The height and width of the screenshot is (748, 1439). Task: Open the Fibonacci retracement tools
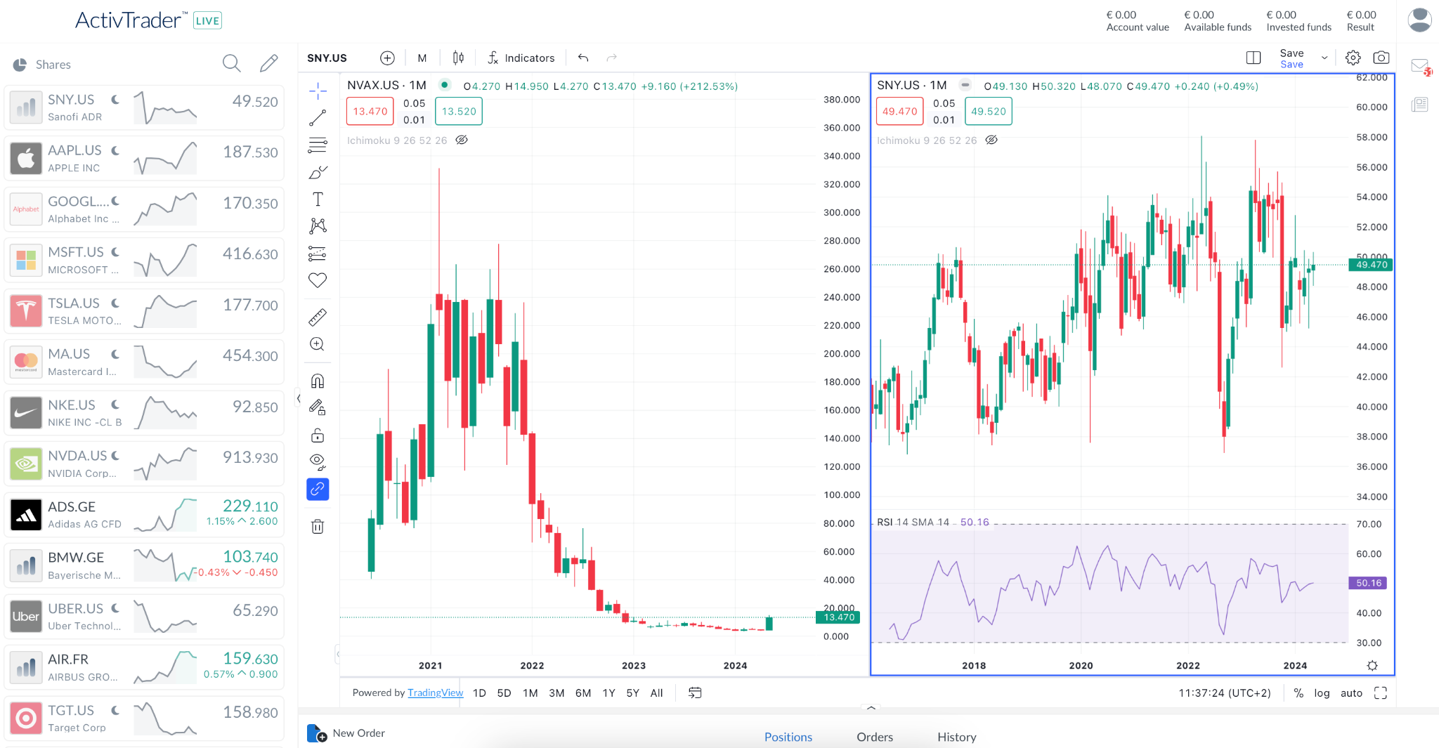tap(318, 145)
